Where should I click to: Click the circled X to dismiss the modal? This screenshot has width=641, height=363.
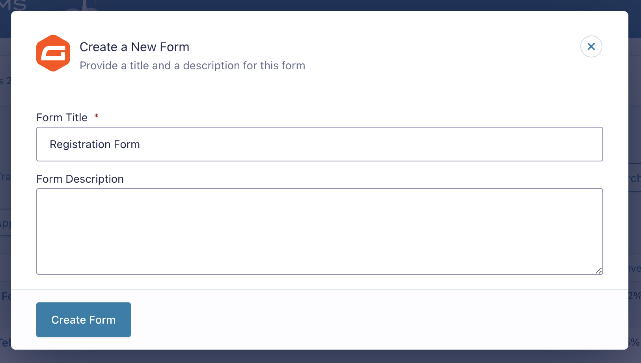(x=591, y=46)
